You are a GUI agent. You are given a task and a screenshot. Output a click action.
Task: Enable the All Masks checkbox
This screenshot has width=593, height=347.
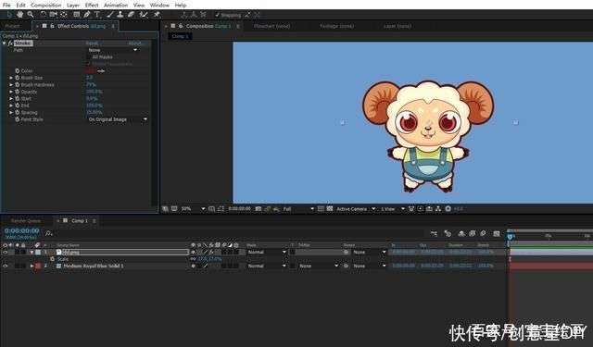click(89, 57)
